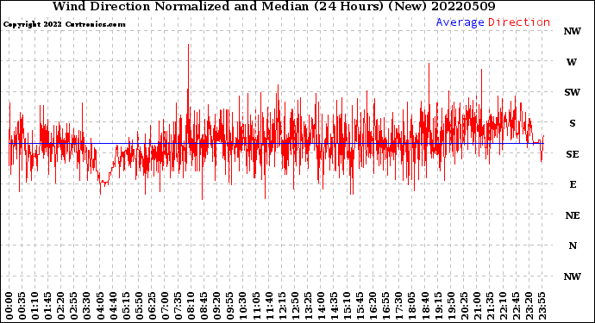Click the 07:00 time label
This screenshot has height=323, width=595.
(165, 306)
